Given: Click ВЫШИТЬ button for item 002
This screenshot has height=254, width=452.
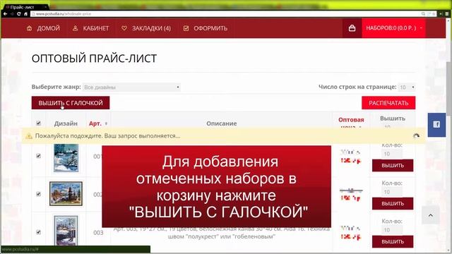Looking at the screenshot, I should click(x=393, y=204).
